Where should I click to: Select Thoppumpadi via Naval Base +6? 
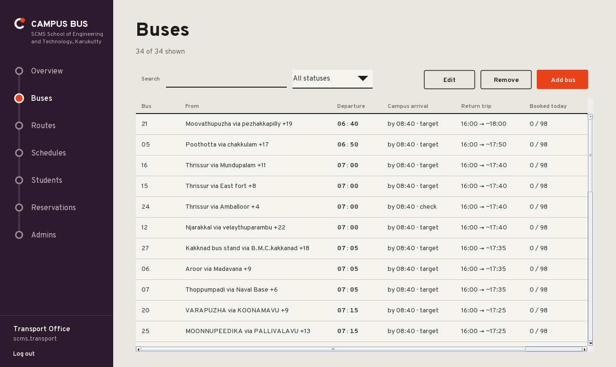point(362,290)
